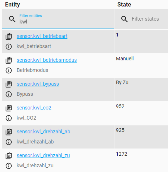Open the sensor.kwl_betriebsart link
The height and width of the screenshot is (172, 168).
point(42,36)
